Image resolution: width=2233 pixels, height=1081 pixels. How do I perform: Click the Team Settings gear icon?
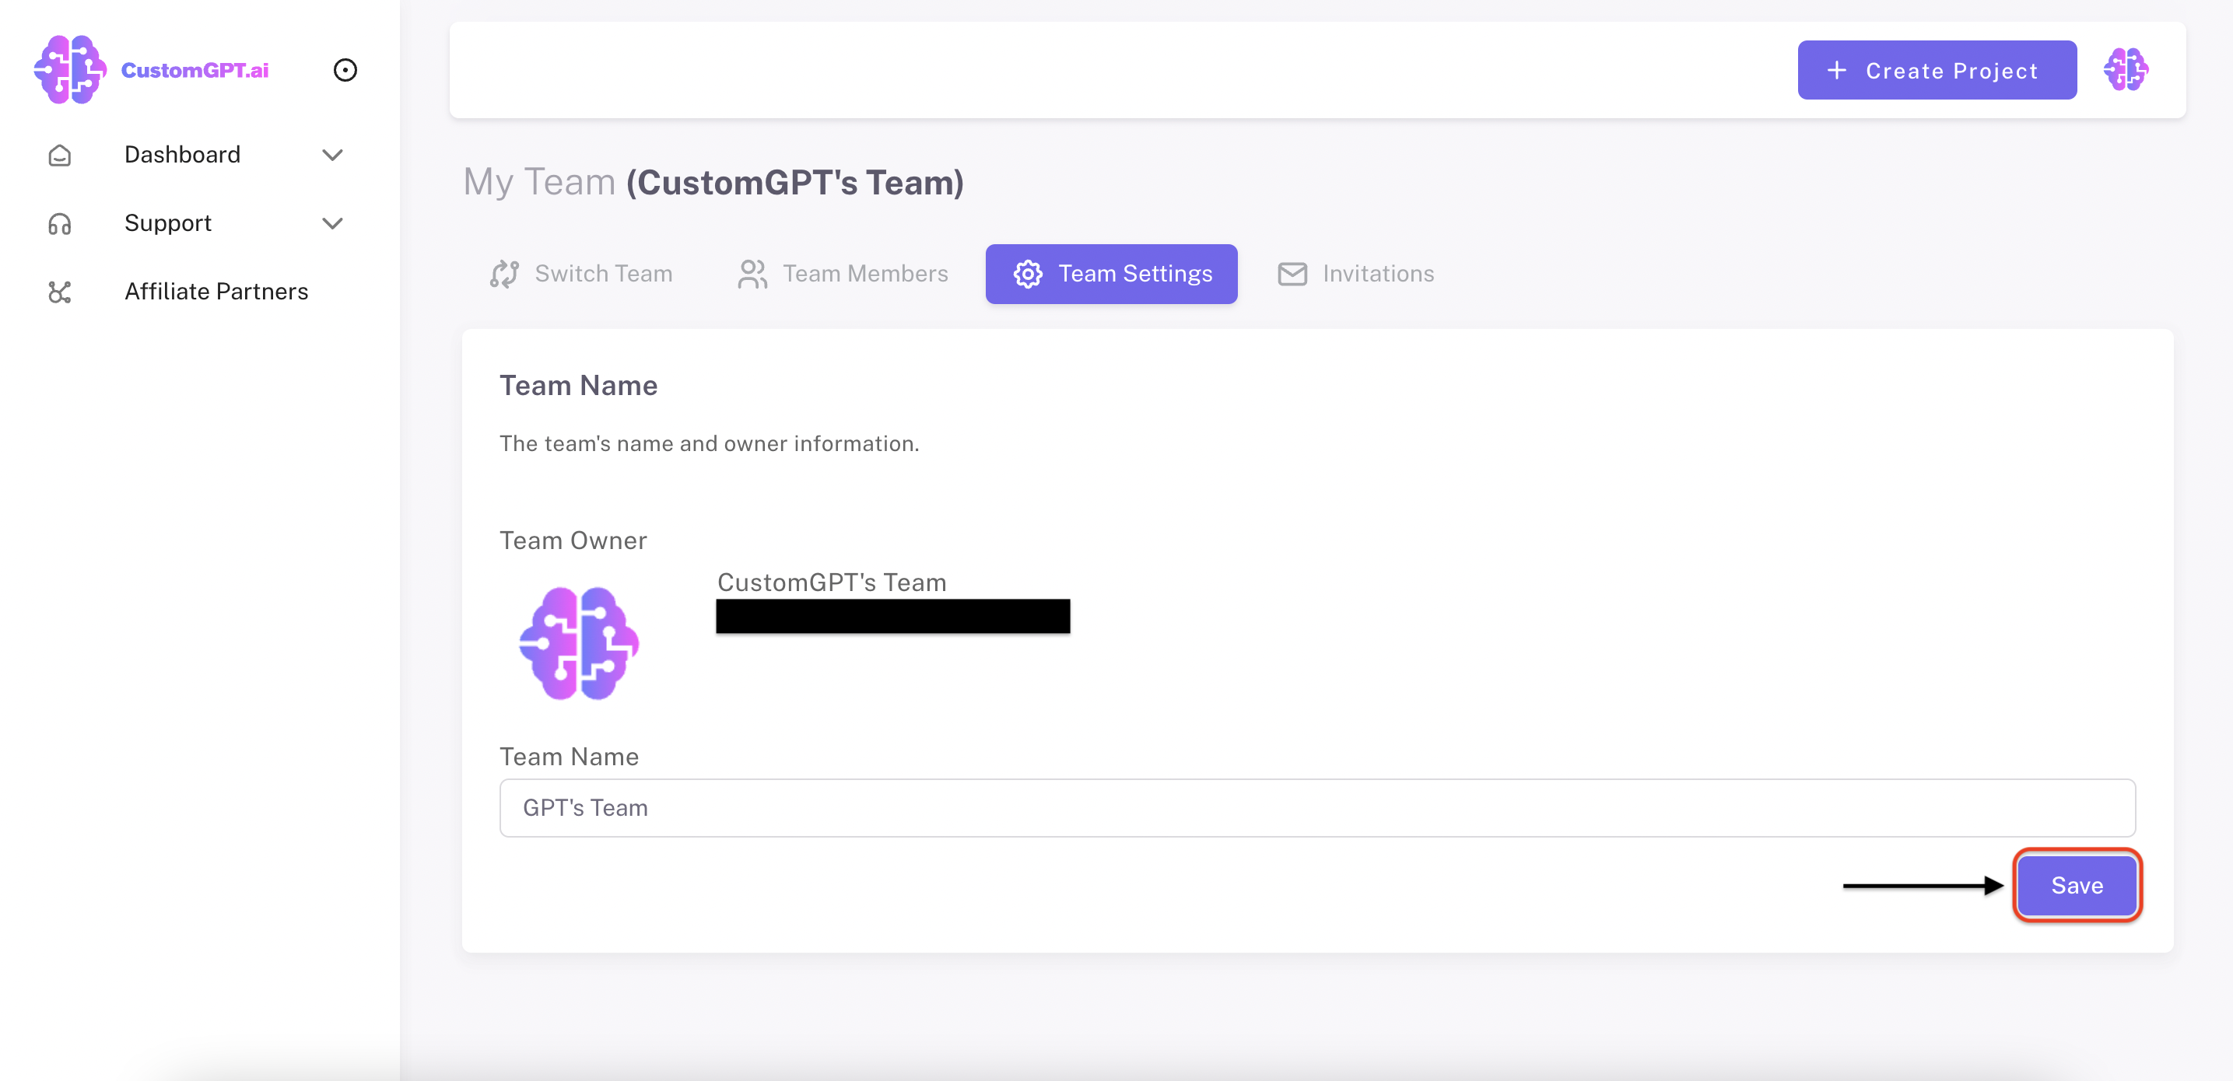1028,274
